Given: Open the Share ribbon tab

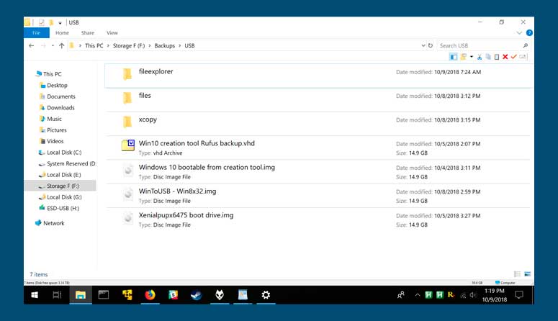Looking at the screenshot, I should tap(88, 32).
